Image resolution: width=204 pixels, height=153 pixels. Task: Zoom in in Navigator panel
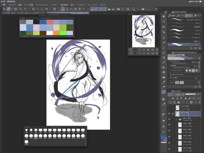[144, 50]
